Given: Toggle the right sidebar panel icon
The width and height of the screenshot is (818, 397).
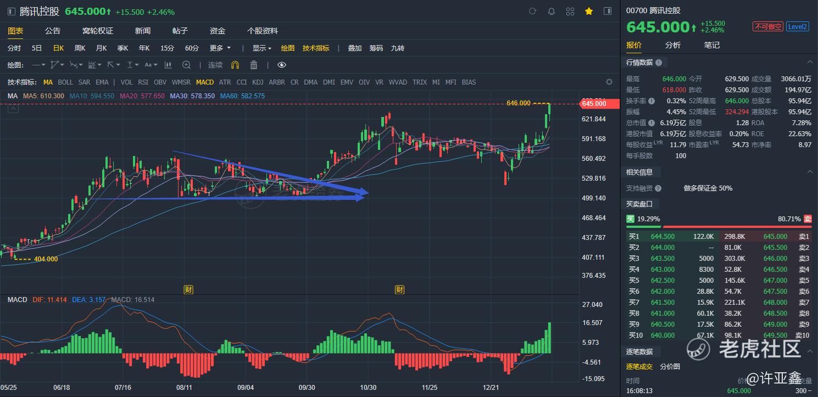Looking at the screenshot, I should click(607, 11).
